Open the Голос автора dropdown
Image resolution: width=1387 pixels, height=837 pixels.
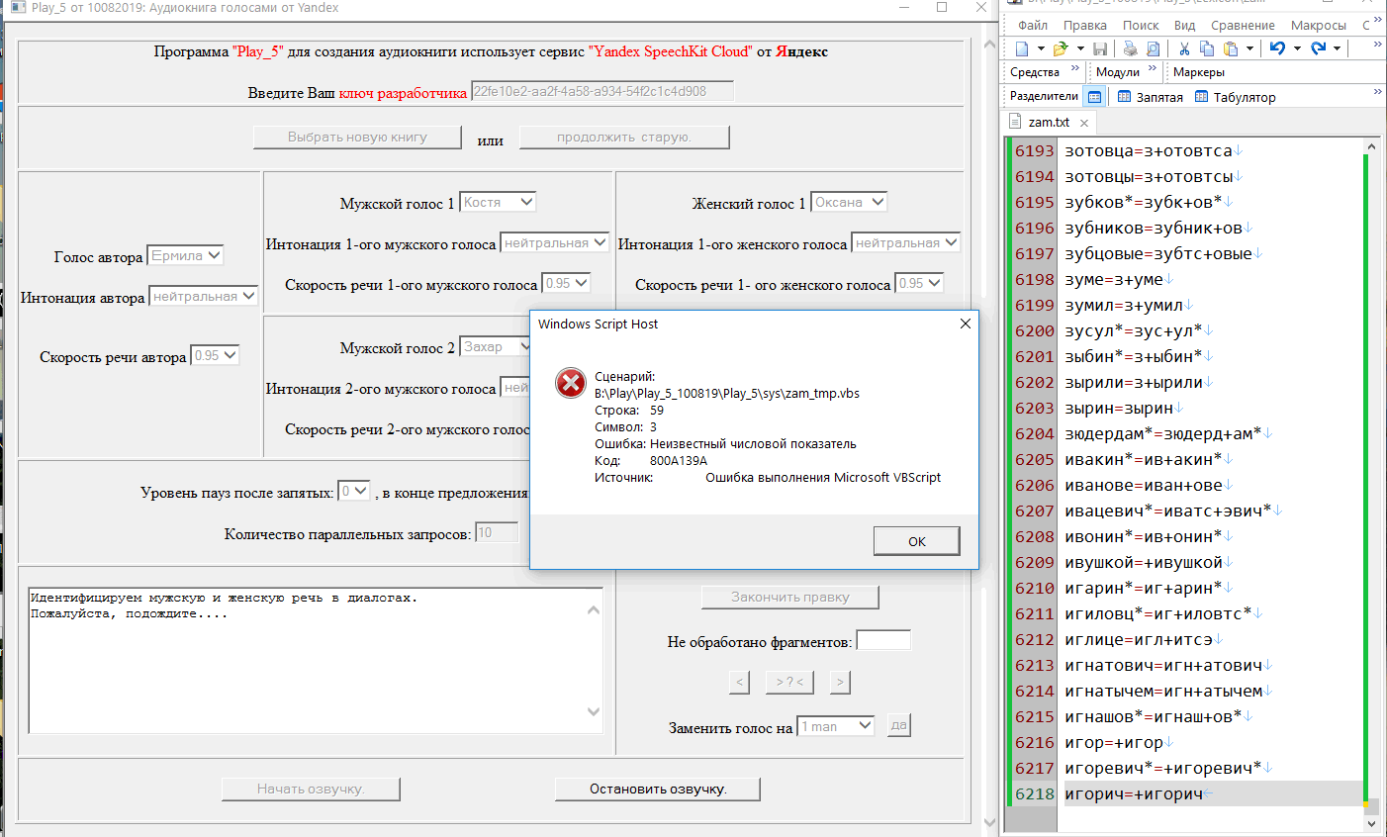[185, 255]
